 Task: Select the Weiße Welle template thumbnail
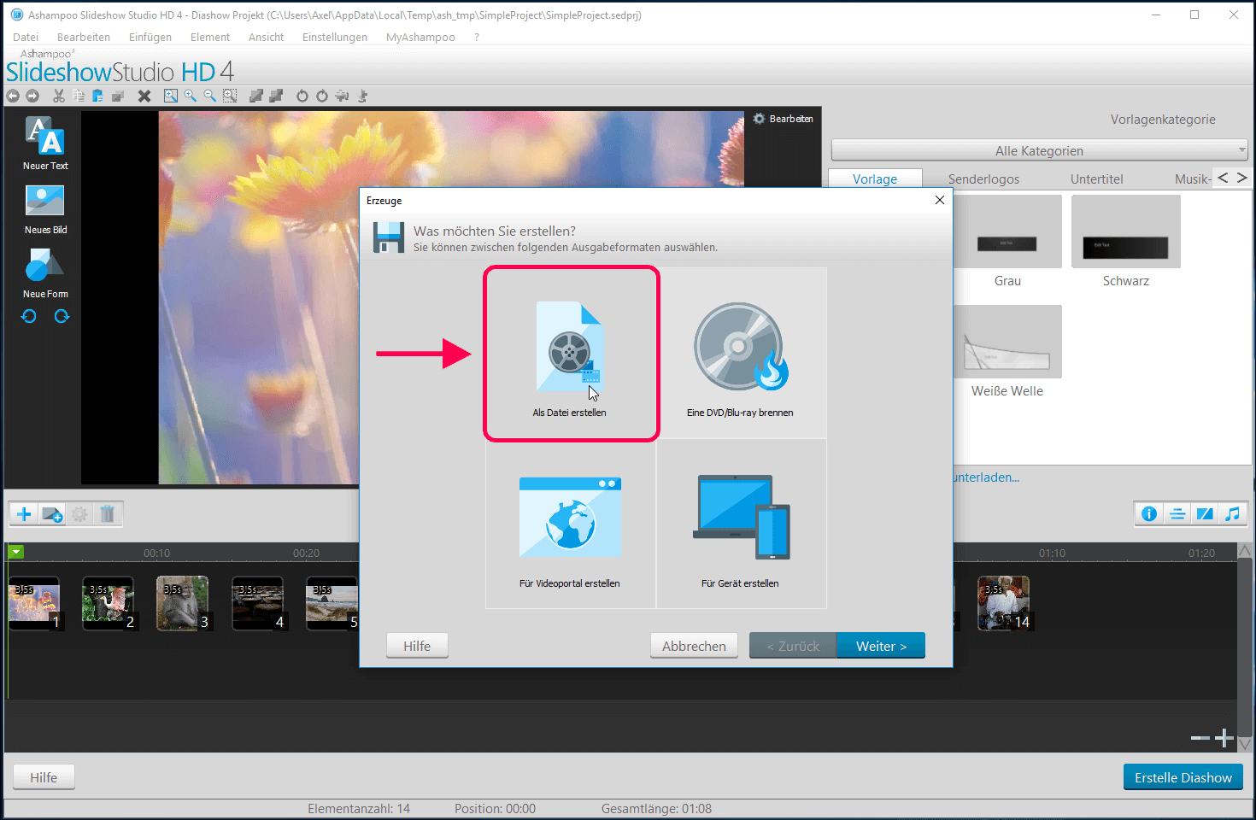[x=1007, y=342]
